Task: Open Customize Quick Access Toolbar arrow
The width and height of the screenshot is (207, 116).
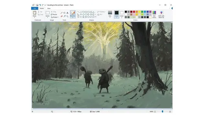Action: coord(45,5)
